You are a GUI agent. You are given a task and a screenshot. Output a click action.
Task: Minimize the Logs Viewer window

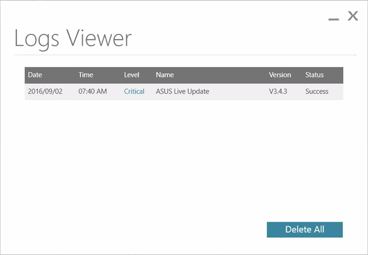point(333,19)
